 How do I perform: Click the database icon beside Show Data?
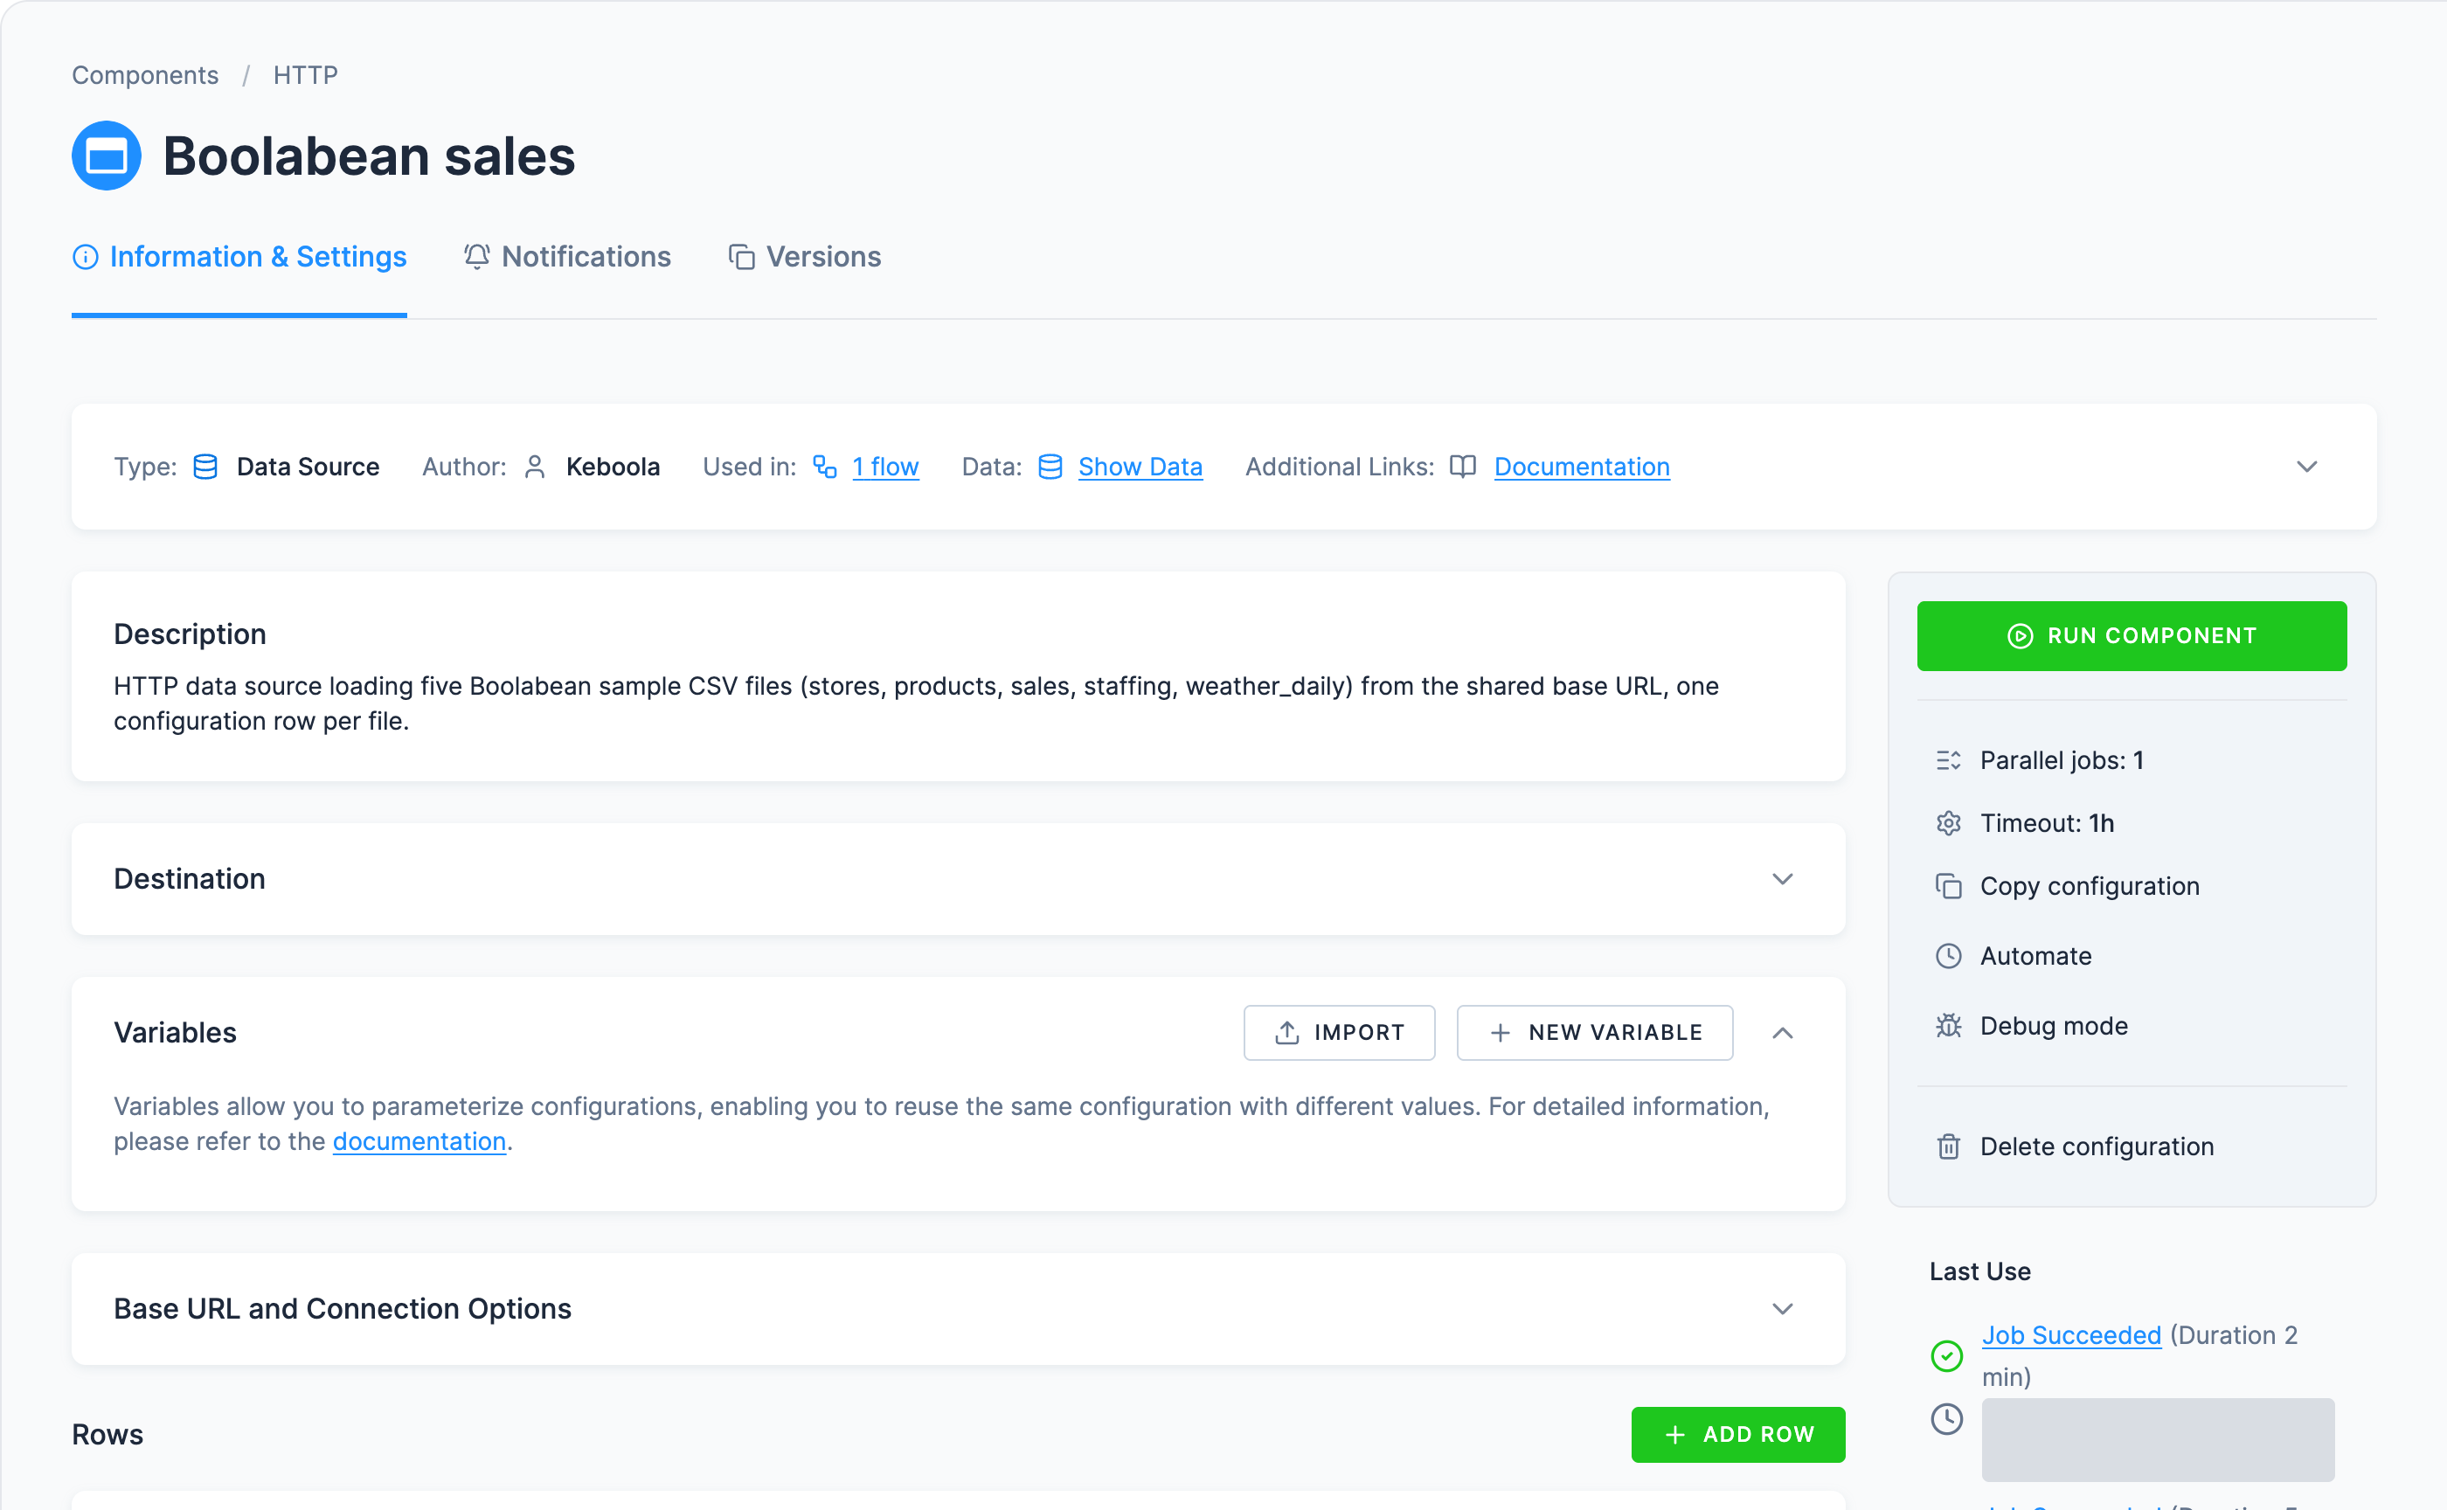(1050, 468)
